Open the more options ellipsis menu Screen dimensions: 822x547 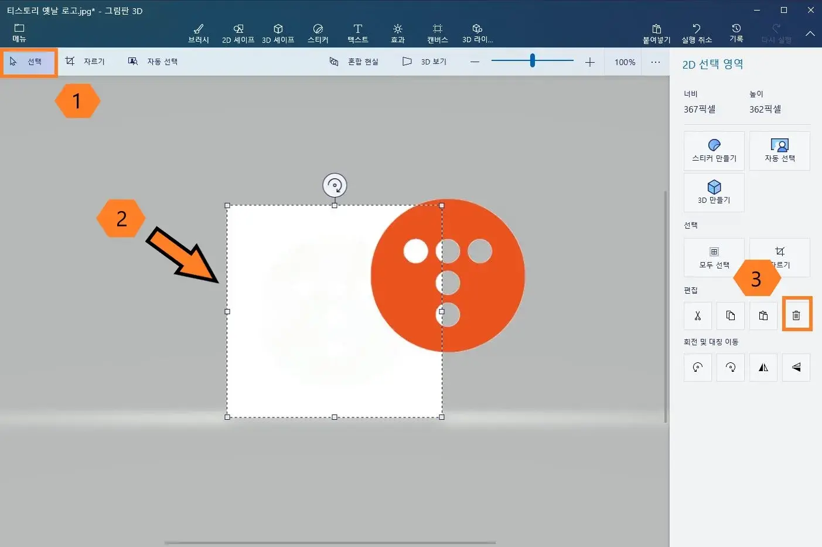pyautogui.click(x=656, y=62)
